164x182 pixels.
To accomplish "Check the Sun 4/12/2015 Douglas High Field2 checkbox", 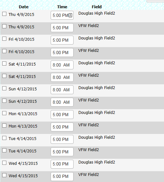I will pos(4,88).
